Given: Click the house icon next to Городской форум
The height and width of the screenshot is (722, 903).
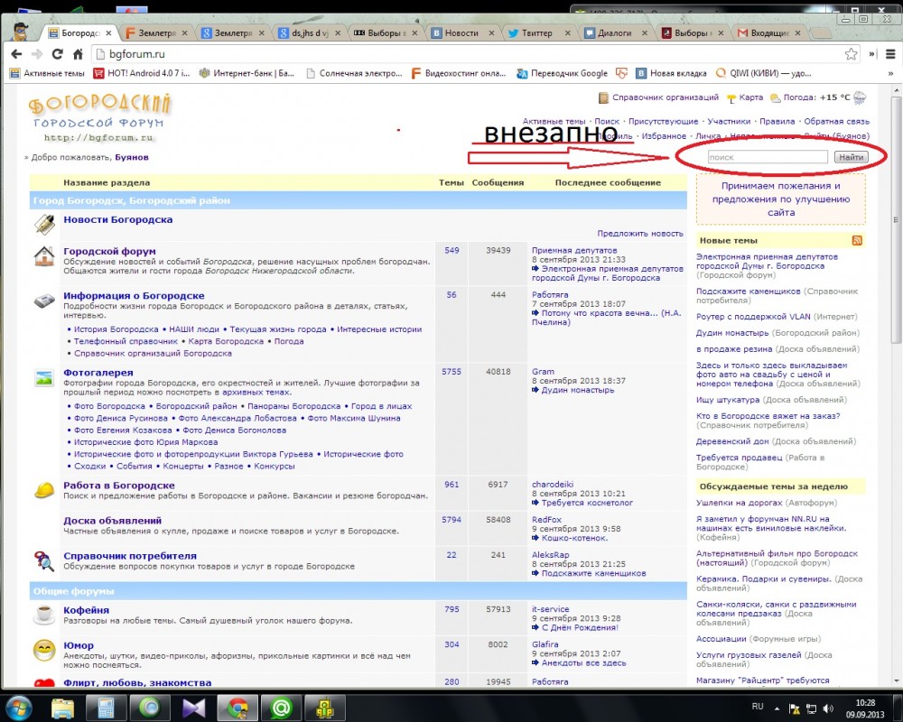Looking at the screenshot, I should coord(43,257).
